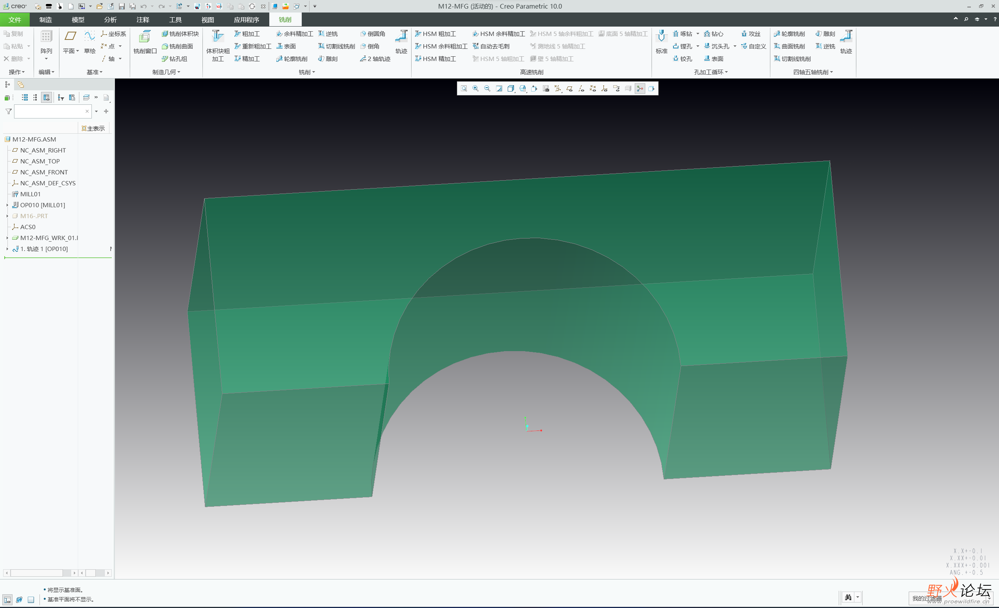
Task: Open the 基准 group dropdown
Action: [95, 72]
